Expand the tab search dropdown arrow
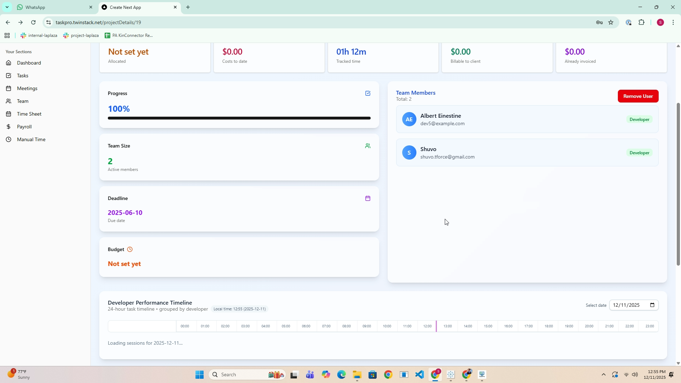 (x=7, y=7)
